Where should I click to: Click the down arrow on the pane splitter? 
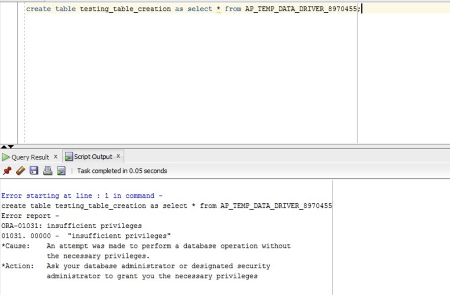point(11,147)
